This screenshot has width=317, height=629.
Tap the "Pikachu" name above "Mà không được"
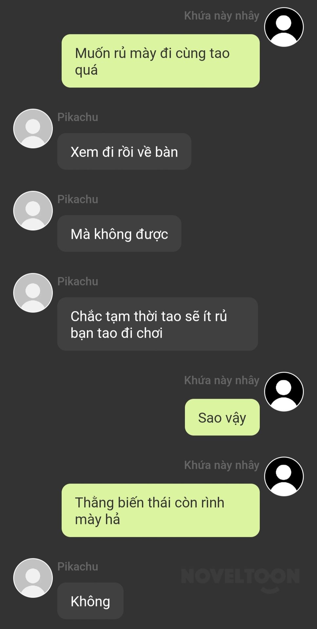(x=78, y=199)
